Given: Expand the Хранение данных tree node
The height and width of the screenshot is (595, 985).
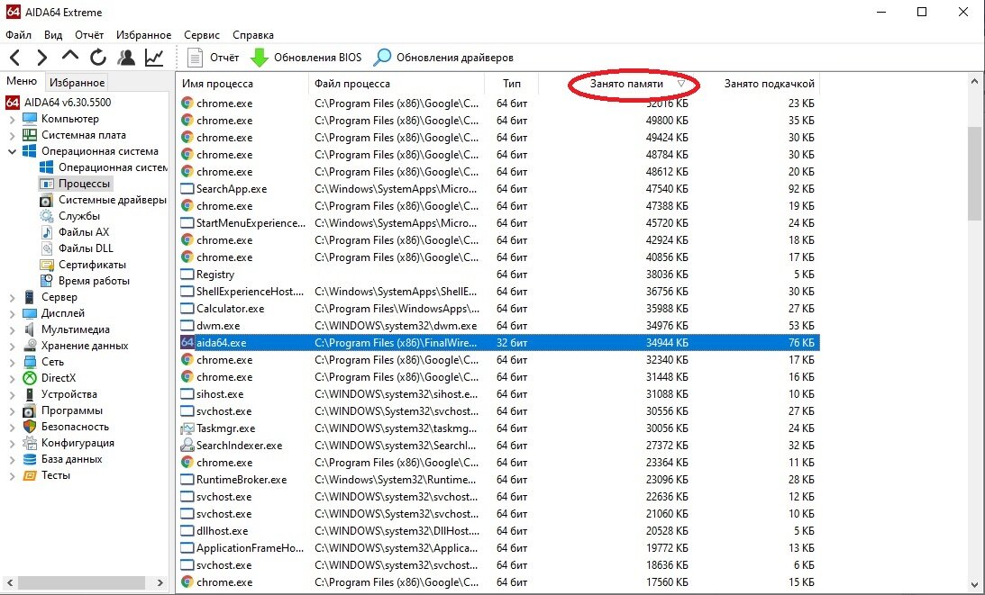Looking at the screenshot, I should [x=12, y=347].
